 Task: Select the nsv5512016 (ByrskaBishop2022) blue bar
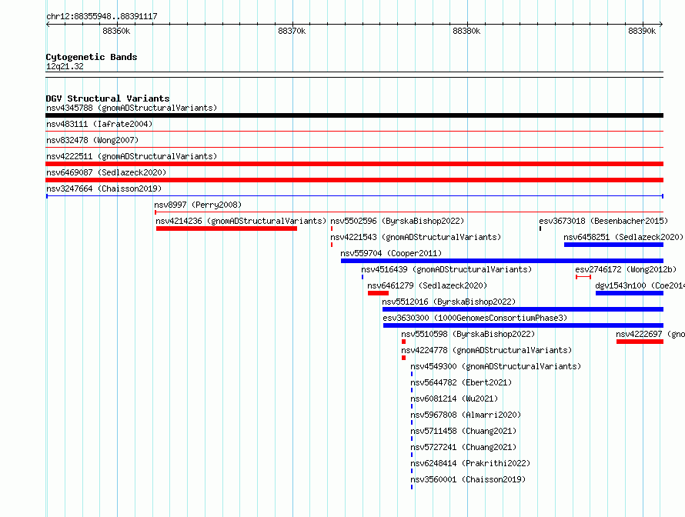pyautogui.click(x=523, y=309)
